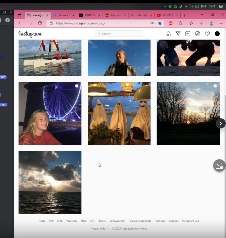Expand the Nederlands language dropdown
The width and height of the screenshot is (226, 238).
tap(100, 229)
